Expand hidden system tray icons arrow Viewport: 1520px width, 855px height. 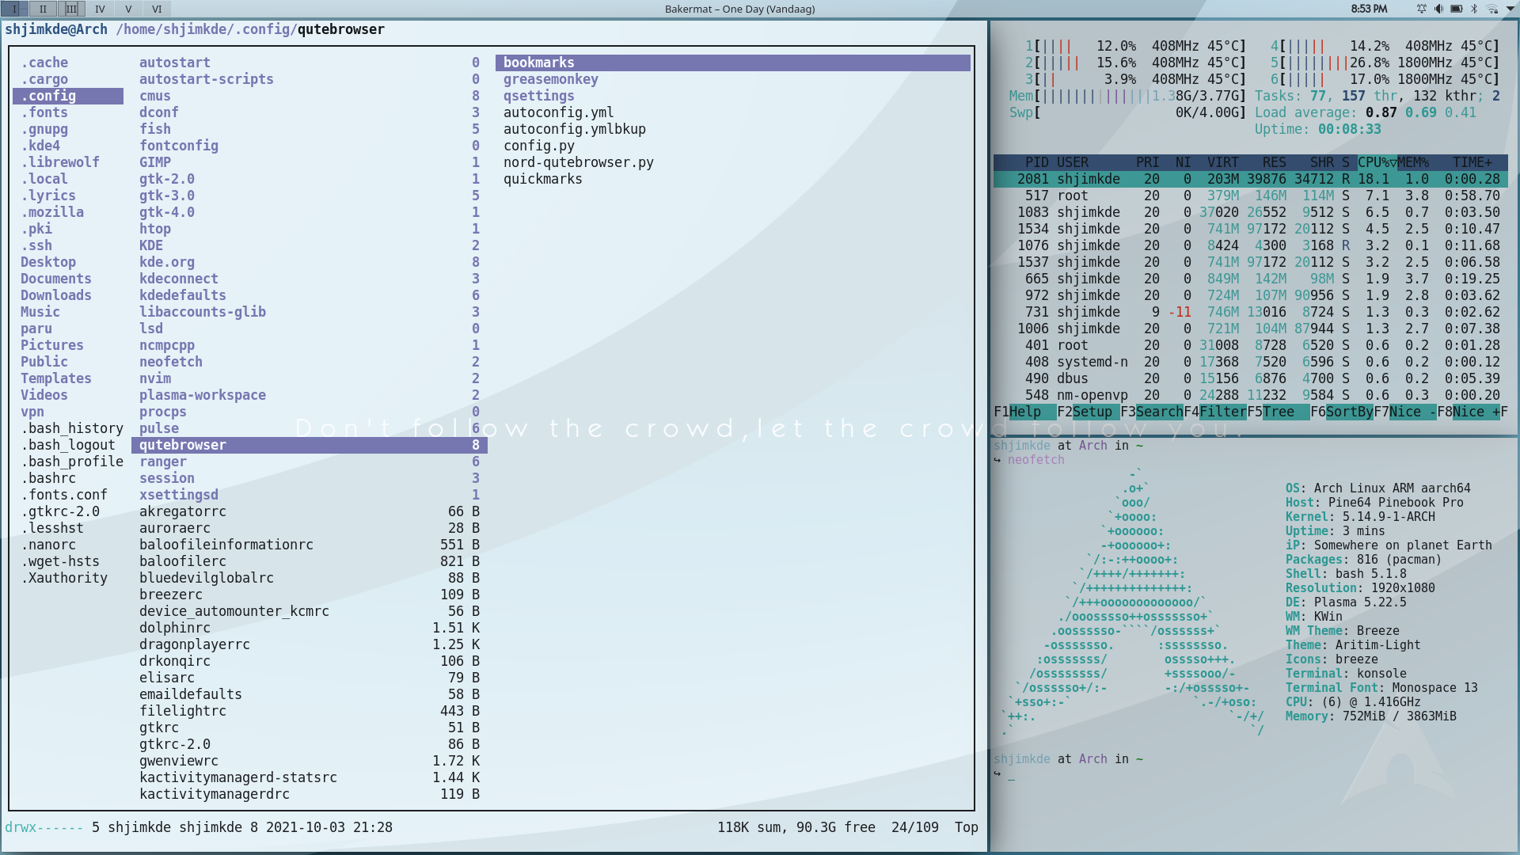click(x=1510, y=9)
